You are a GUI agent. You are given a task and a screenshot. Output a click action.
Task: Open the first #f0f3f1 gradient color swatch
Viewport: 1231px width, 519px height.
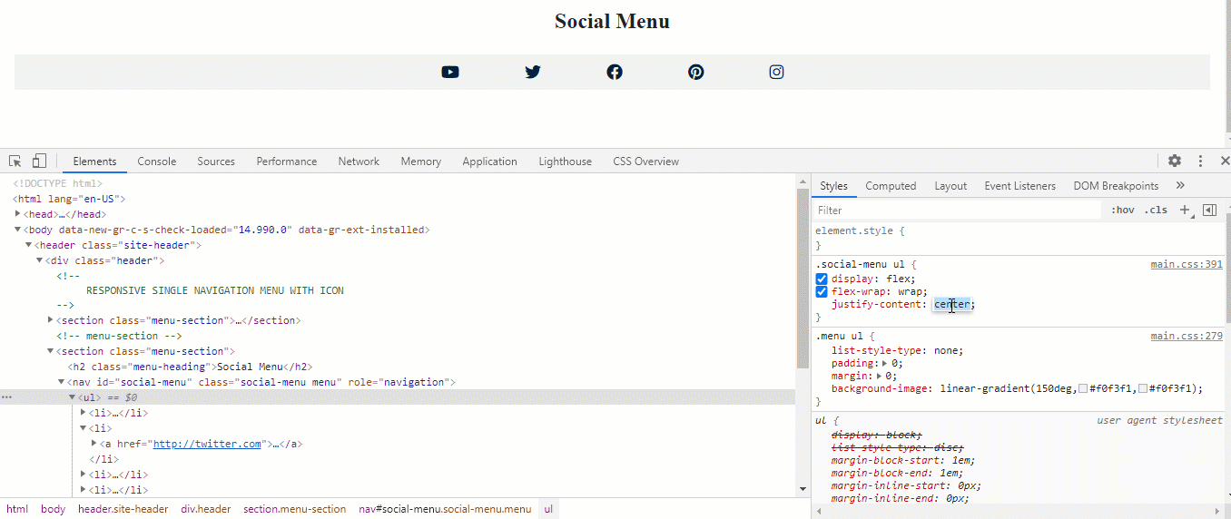pyautogui.click(x=1083, y=388)
